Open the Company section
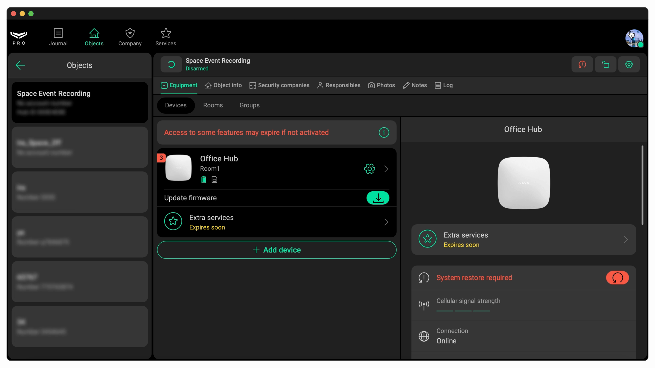655x368 pixels. [x=130, y=37]
